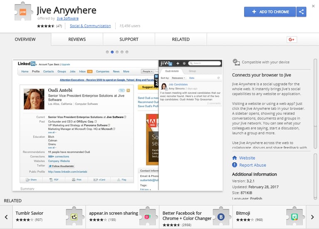Click the share icon beside Add to Chrome

[x=301, y=12]
